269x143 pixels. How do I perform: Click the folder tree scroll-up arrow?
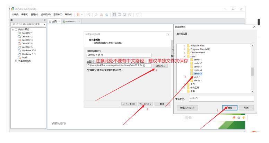pos(252,46)
